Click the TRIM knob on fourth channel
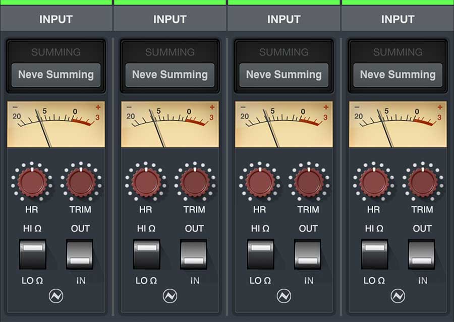Viewport: 454px width, 322px height. [423, 182]
